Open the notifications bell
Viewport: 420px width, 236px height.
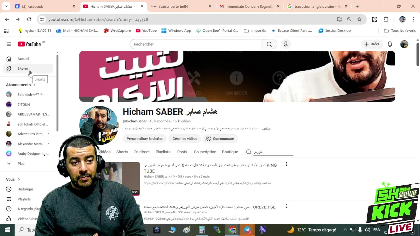[x=390, y=44]
